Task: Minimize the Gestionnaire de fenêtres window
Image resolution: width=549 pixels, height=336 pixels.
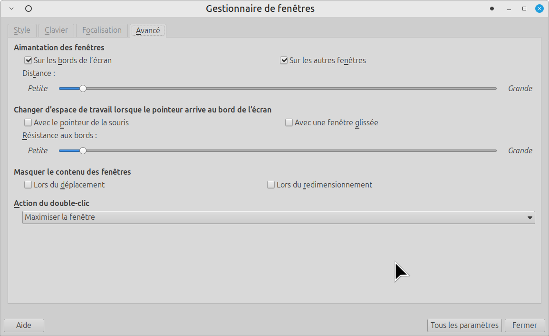Action: coord(509,9)
